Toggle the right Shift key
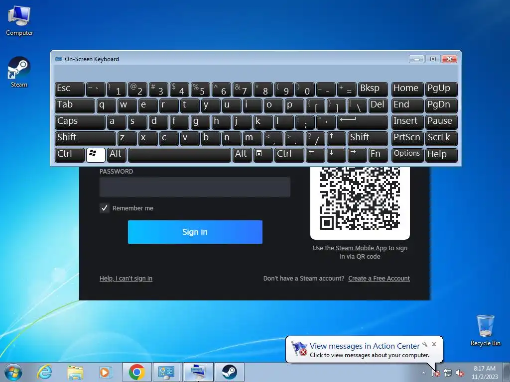510x382 pixels. click(x=368, y=139)
